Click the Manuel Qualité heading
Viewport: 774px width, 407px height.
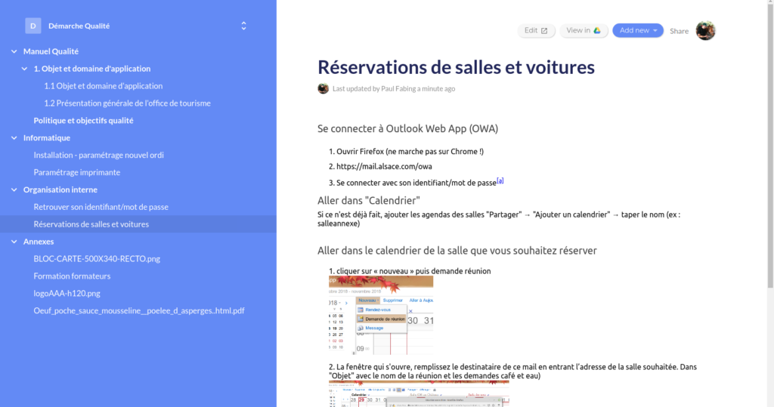click(x=51, y=51)
